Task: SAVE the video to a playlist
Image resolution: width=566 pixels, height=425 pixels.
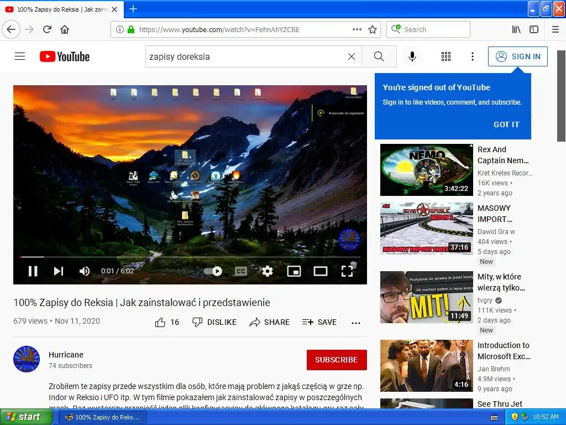Action: [319, 322]
